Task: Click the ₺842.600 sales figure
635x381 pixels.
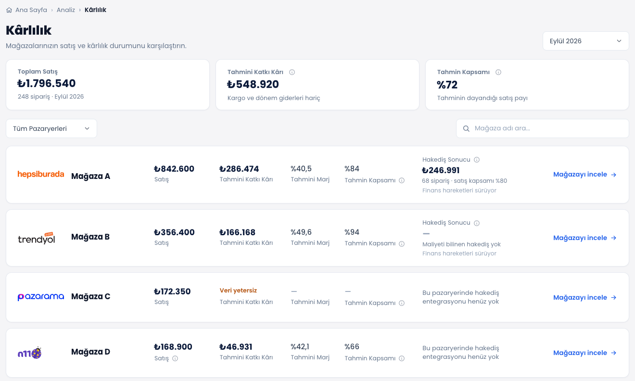Action: pos(174,169)
